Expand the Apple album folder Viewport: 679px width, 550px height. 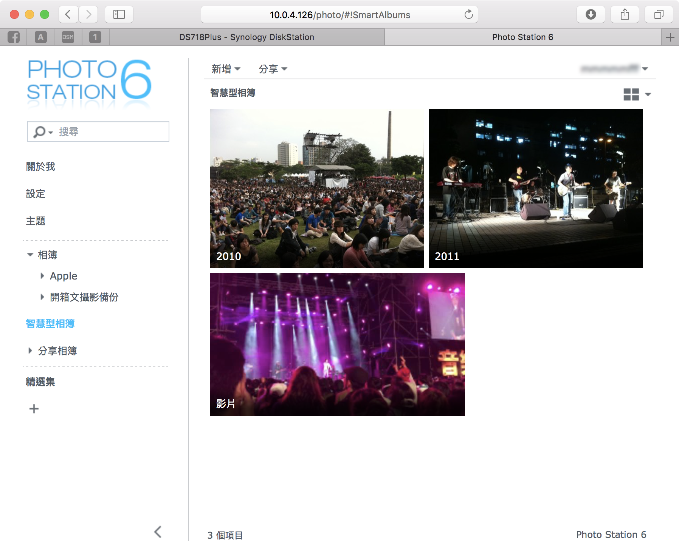[x=42, y=276]
